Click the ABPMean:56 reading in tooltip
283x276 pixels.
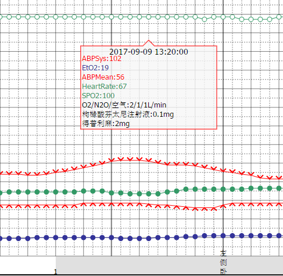(103, 77)
